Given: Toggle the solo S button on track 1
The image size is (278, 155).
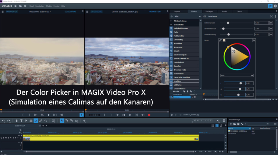Looking at the screenshot, I should point(4,138).
